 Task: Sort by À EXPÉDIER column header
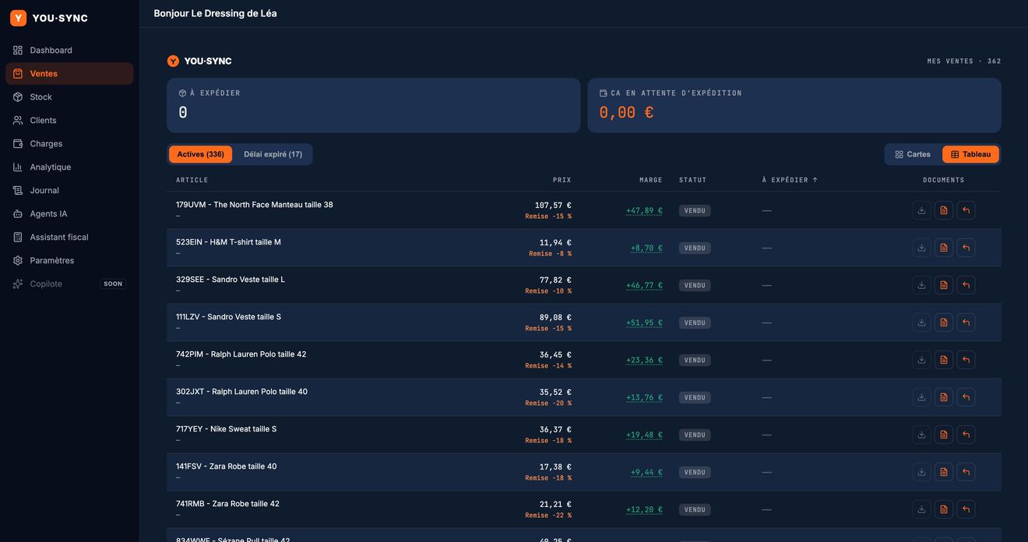[790, 180]
